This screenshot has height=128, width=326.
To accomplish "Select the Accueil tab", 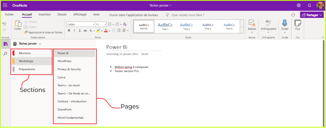I will point(27,15).
